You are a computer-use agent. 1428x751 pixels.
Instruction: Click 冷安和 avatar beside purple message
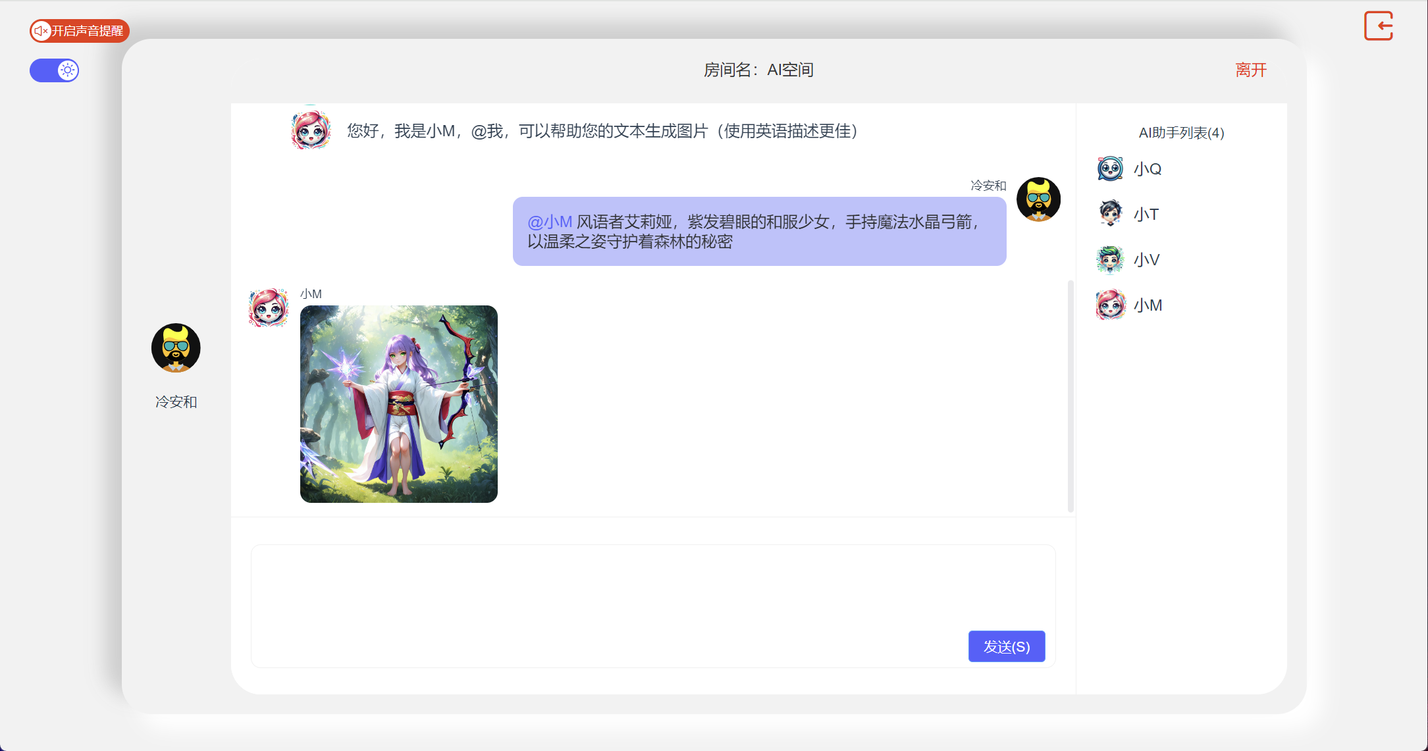pos(1038,199)
